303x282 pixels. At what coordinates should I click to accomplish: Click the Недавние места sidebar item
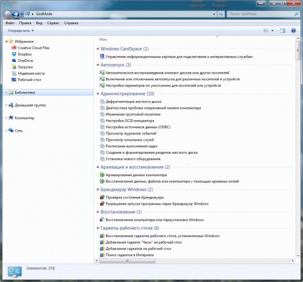pos(31,73)
